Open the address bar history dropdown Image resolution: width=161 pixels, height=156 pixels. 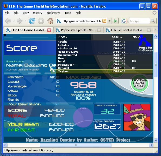coord(109,21)
